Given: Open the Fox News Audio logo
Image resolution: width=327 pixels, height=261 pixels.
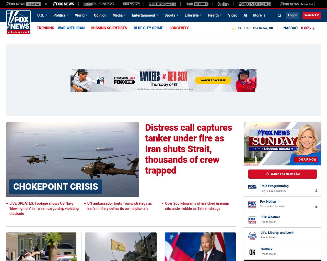Looking at the screenshot, I should pos(162,4).
